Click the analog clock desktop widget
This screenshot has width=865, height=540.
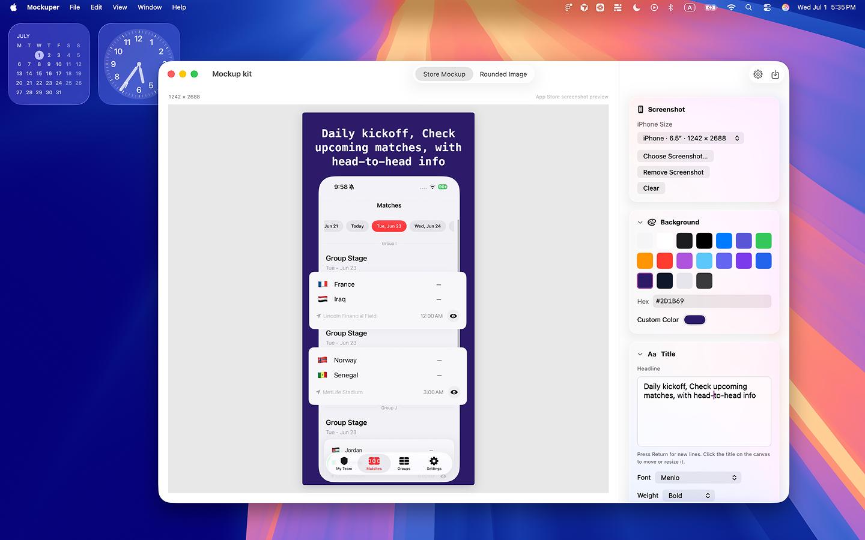(139, 64)
